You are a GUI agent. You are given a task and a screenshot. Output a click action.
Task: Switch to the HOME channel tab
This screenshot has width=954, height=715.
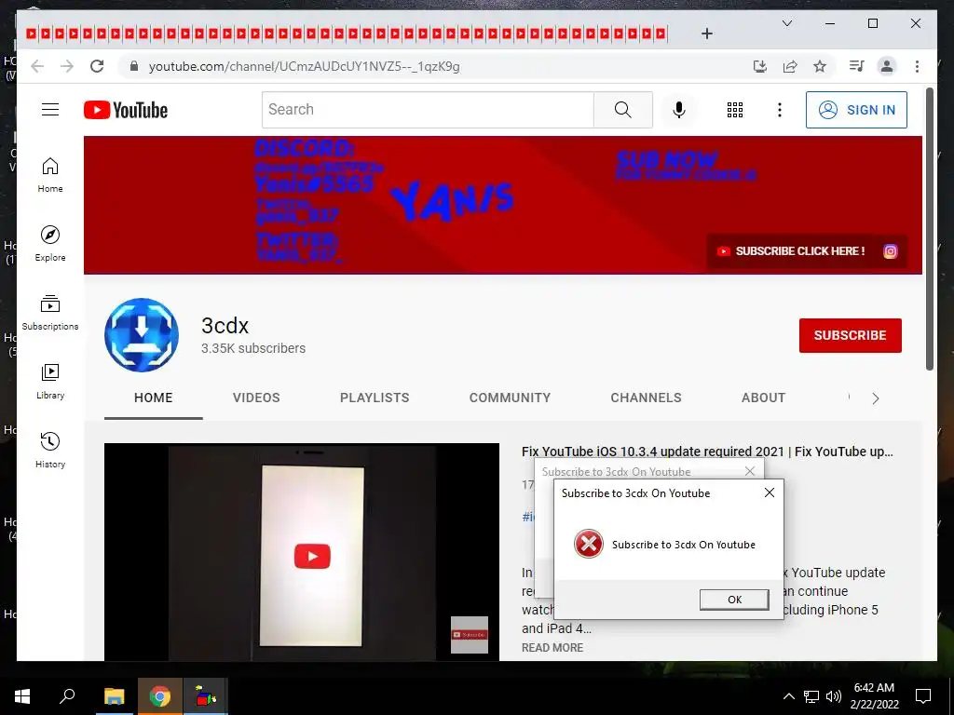click(x=154, y=398)
